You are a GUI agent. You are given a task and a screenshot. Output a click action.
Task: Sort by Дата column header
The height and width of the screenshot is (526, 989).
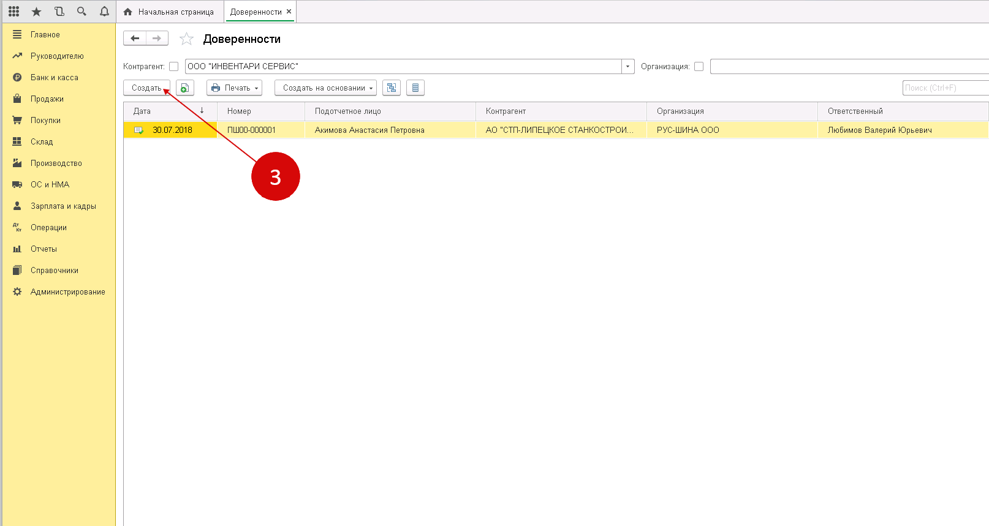click(x=170, y=111)
